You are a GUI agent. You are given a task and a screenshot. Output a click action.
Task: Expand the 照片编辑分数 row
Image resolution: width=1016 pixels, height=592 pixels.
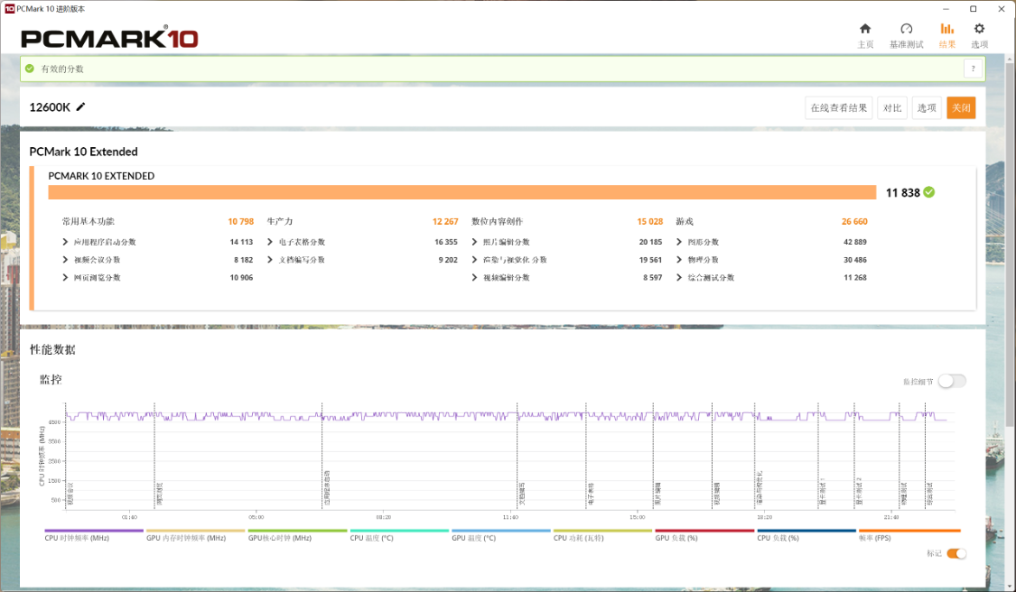click(475, 242)
